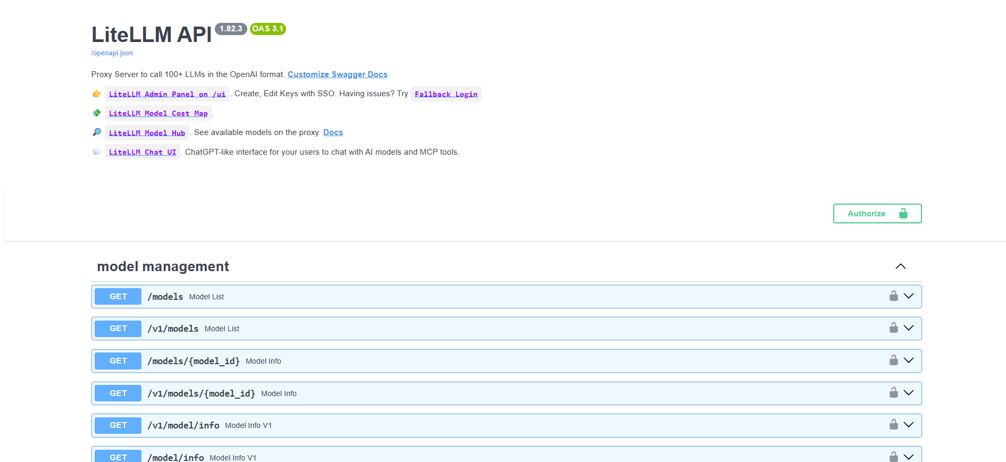Open LiteLLM Model Hub link
This screenshot has width=1006, height=462.
(147, 133)
